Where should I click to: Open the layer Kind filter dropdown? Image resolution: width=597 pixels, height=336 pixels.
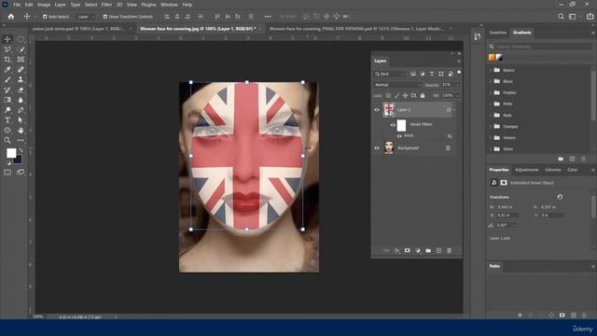pyautogui.click(x=390, y=74)
